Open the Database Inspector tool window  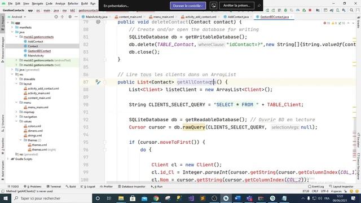click(x=131, y=187)
